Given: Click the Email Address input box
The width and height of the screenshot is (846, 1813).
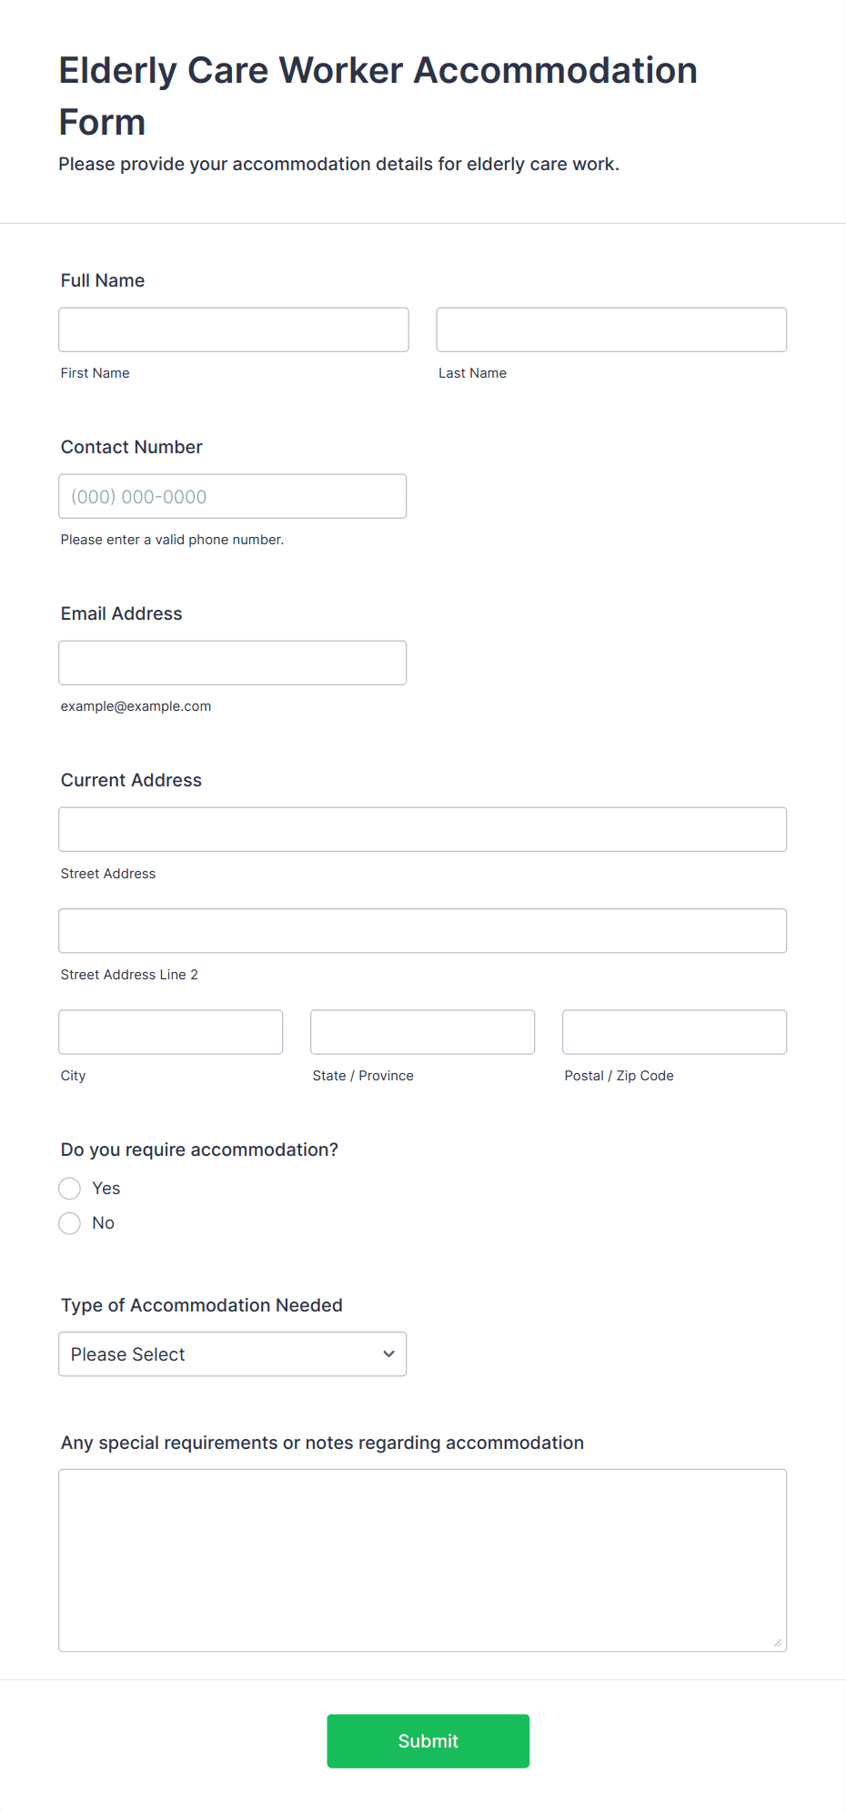Looking at the screenshot, I should pyautogui.click(x=233, y=663).
